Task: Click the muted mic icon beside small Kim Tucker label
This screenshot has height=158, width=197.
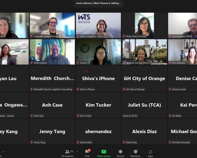Action: tap(78, 116)
